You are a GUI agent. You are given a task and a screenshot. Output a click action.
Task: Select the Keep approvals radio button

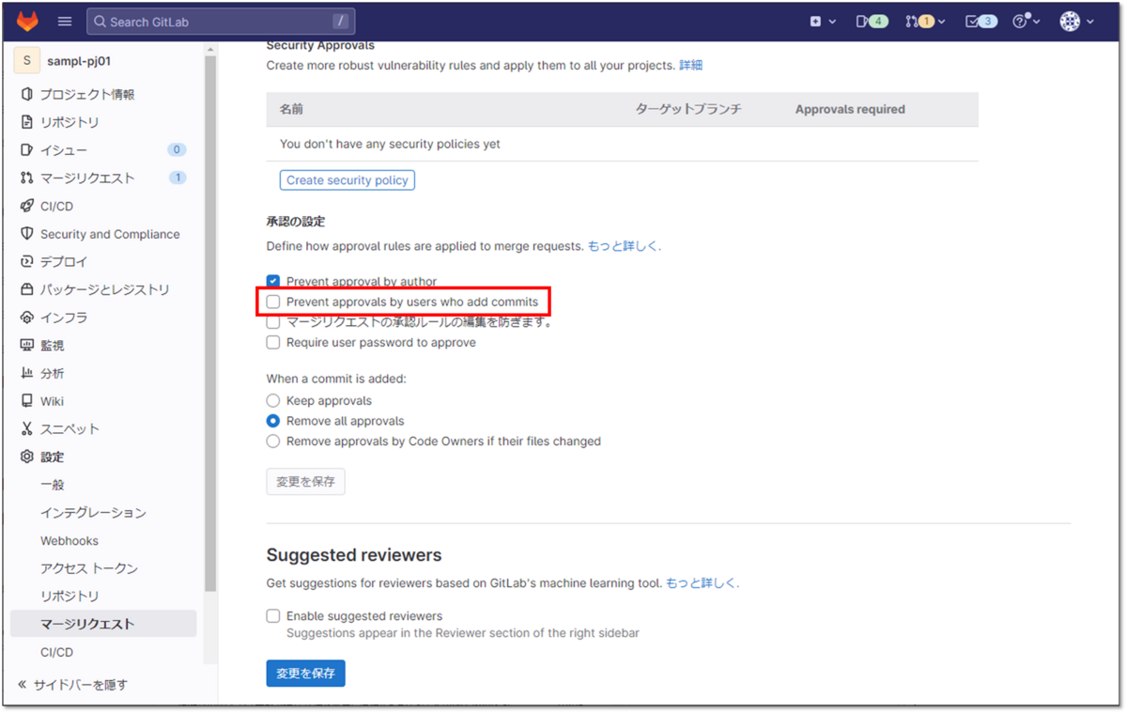(272, 400)
